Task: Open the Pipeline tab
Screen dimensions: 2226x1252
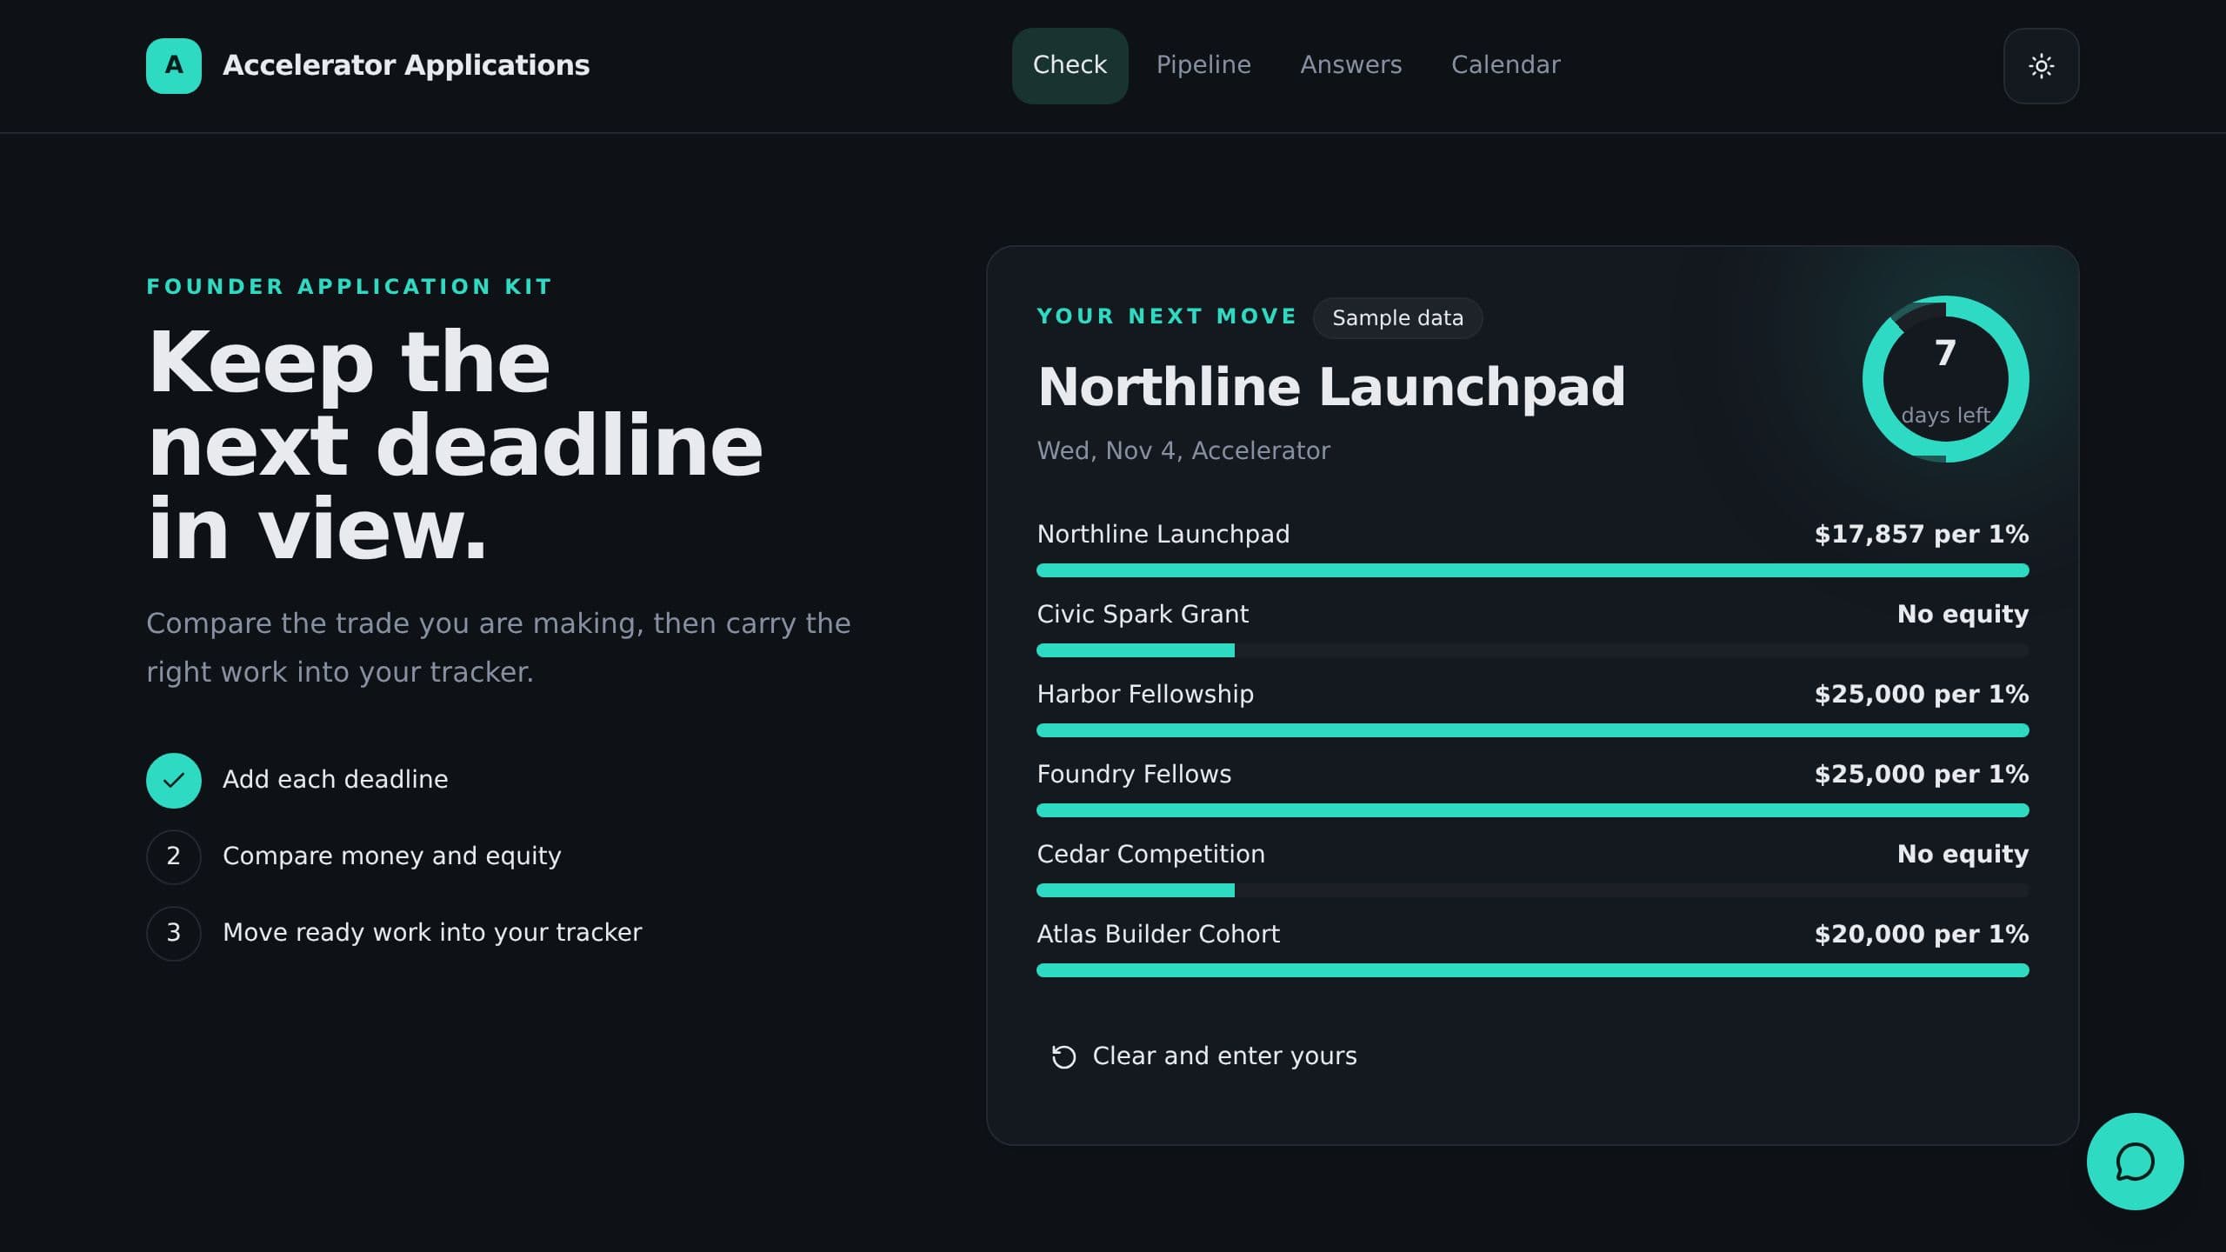Action: point(1203,66)
